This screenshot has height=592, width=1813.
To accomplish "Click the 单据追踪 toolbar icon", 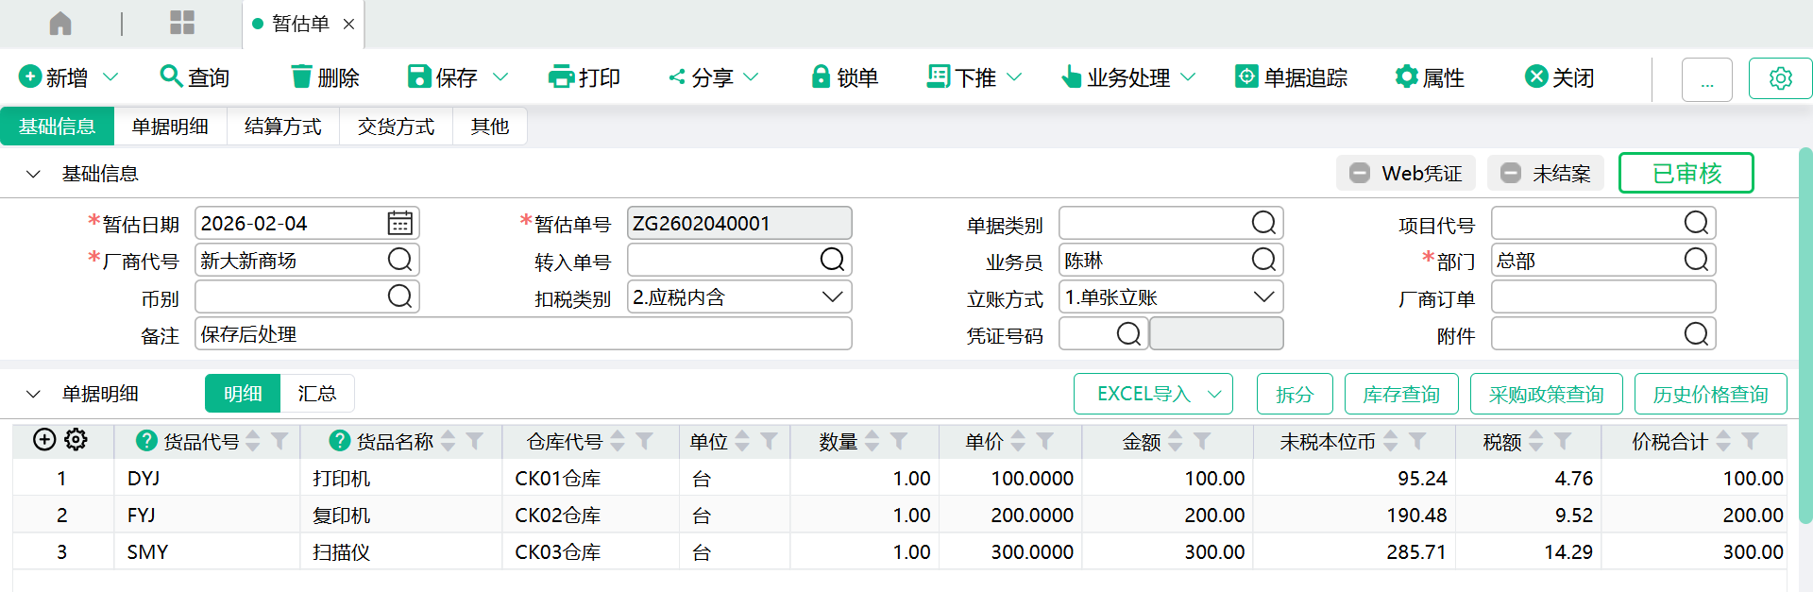I will (1246, 77).
